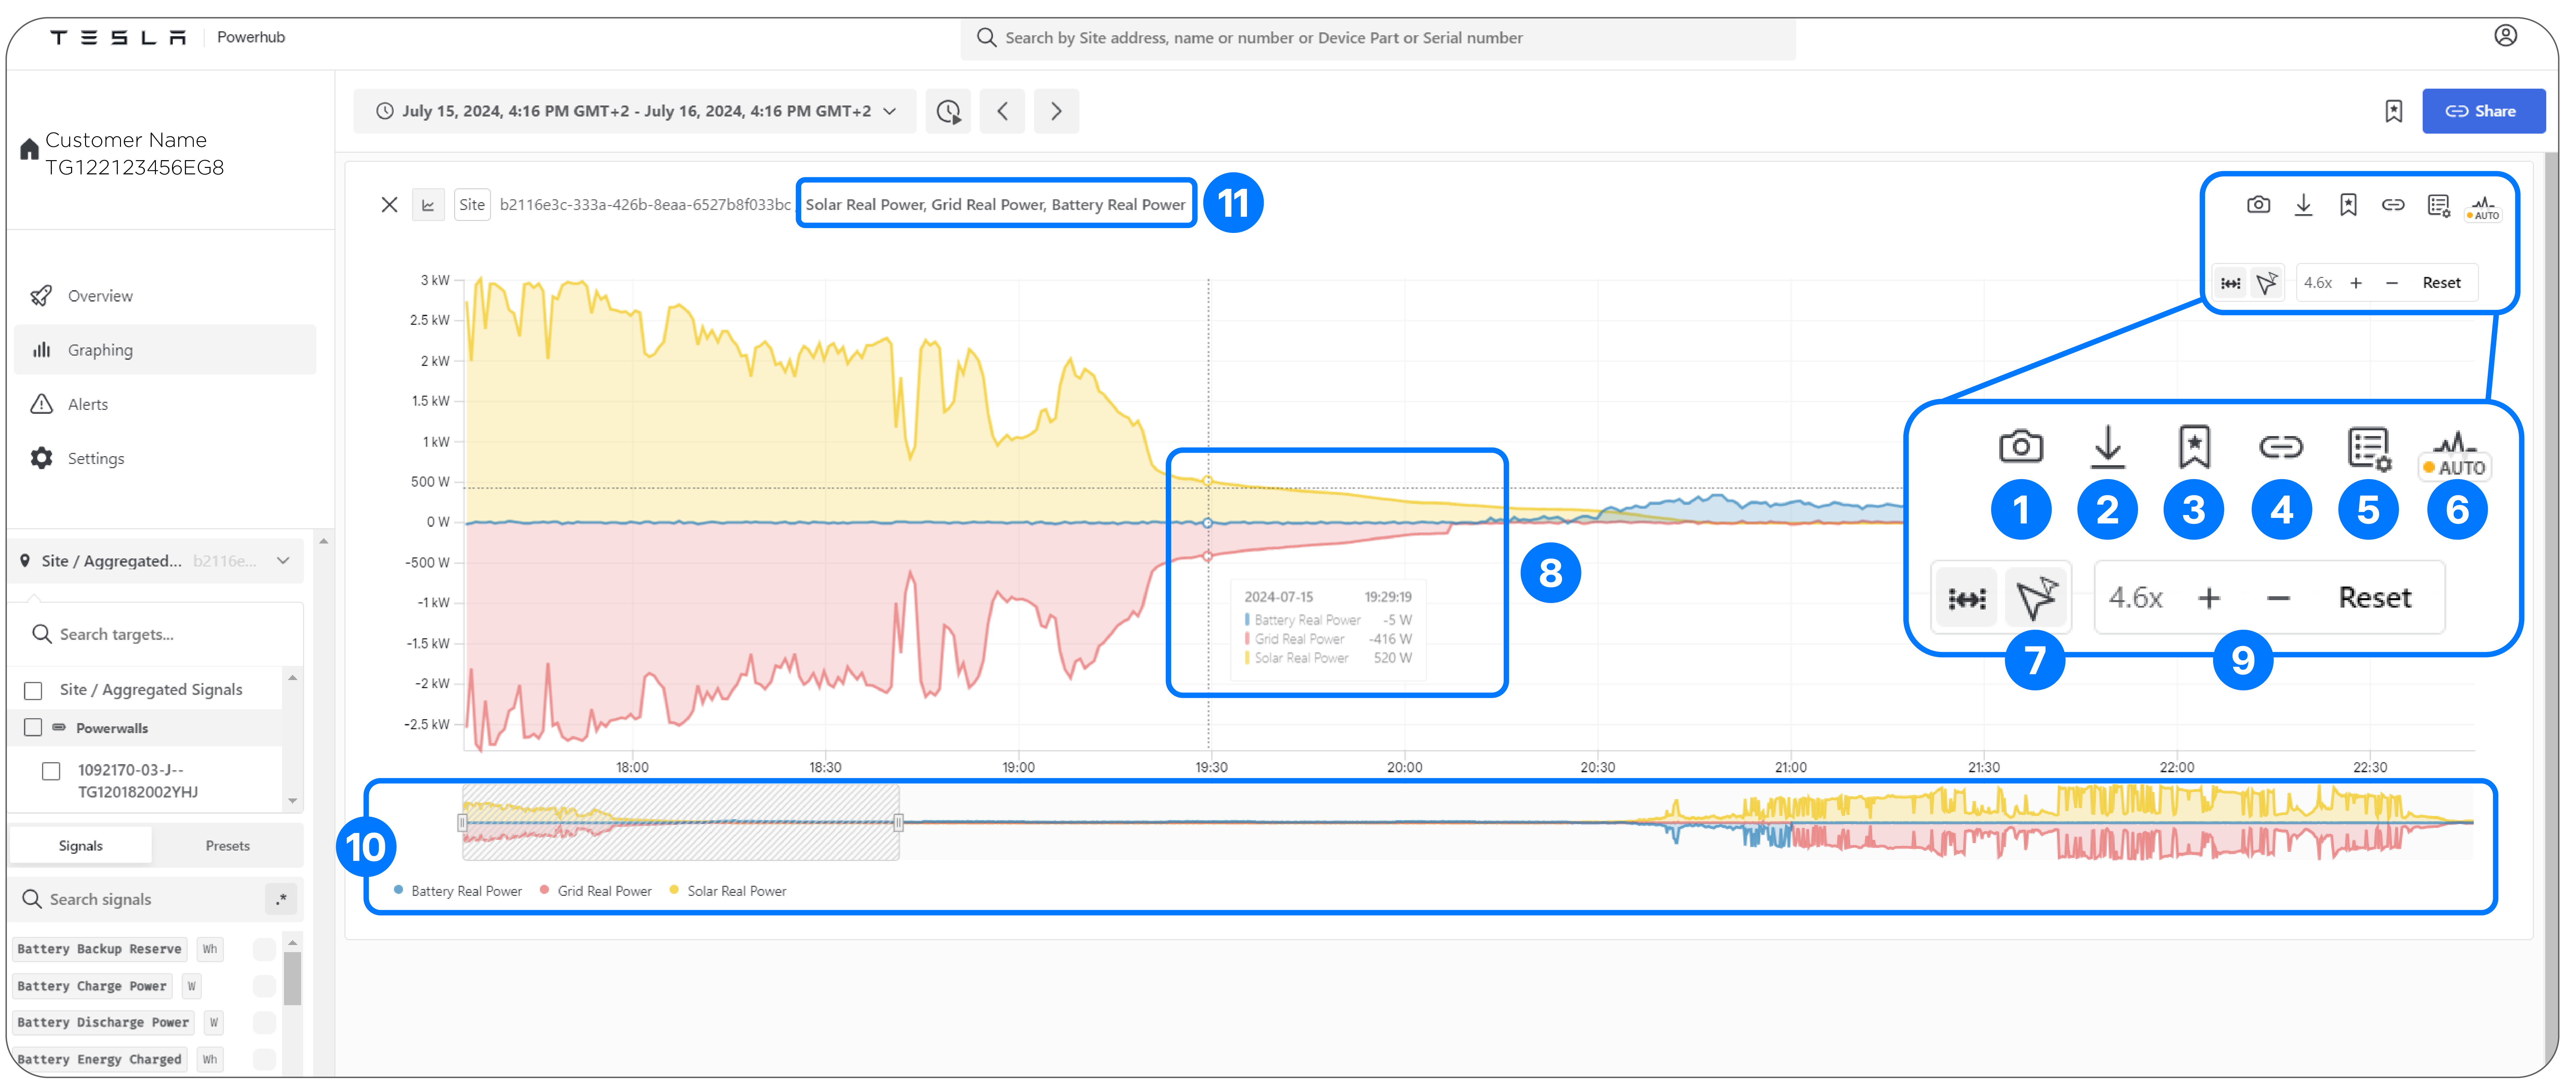Tick the 1092170-03-J device checkbox
The height and width of the screenshot is (1088, 2576).
(x=51, y=771)
